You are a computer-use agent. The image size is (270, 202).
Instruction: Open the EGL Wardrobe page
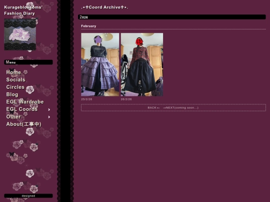click(25, 102)
